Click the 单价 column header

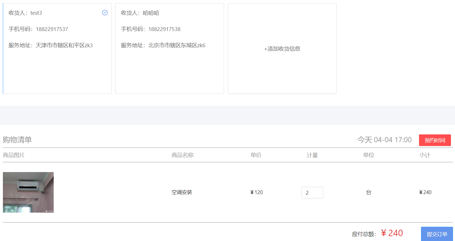pos(256,155)
